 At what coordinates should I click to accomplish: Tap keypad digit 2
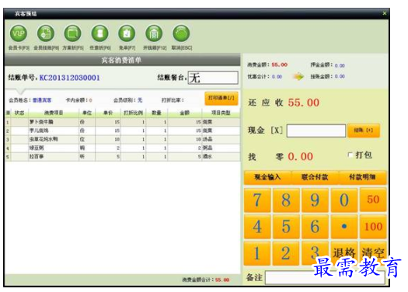[286, 253]
